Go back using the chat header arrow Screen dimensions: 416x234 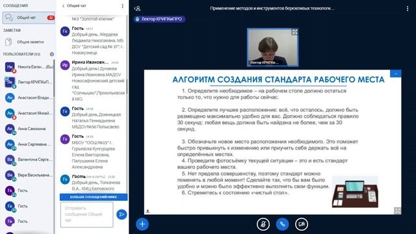[63, 6]
